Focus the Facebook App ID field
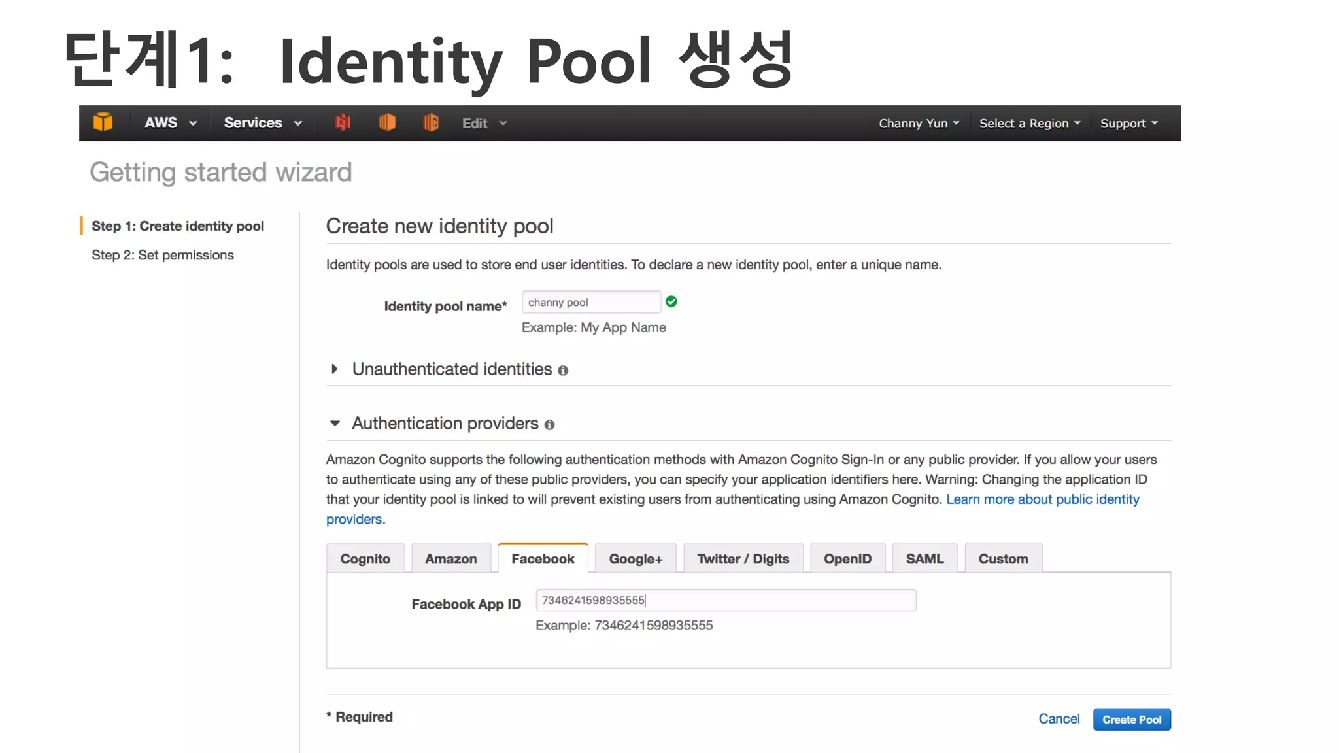The height and width of the screenshot is (753, 1339). pyautogui.click(x=726, y=600)
